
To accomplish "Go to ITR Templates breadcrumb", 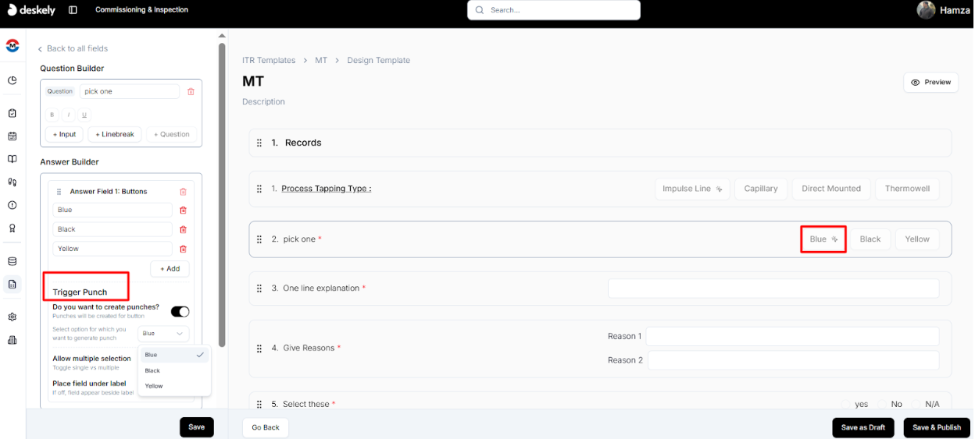I will pos(269,60).
